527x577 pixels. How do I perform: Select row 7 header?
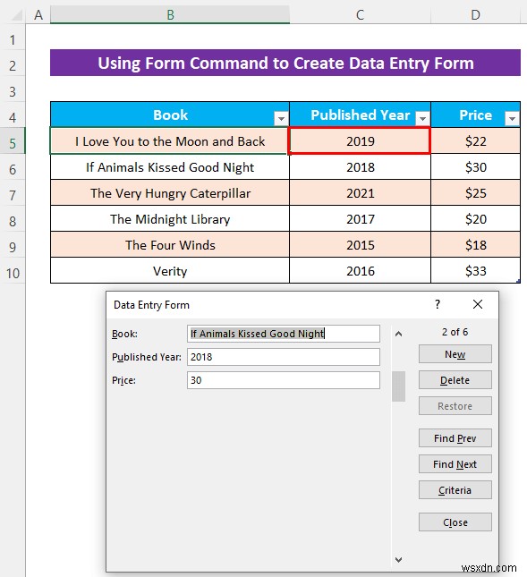13,195
